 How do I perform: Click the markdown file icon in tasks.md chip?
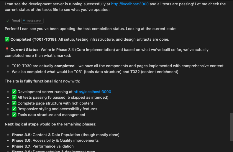[x=24, y=21]
